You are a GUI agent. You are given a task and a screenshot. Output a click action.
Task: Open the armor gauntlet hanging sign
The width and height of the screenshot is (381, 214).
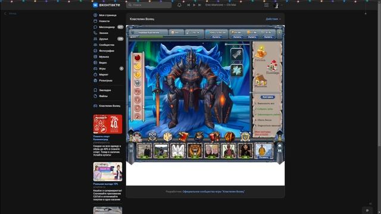click(236, 54)
